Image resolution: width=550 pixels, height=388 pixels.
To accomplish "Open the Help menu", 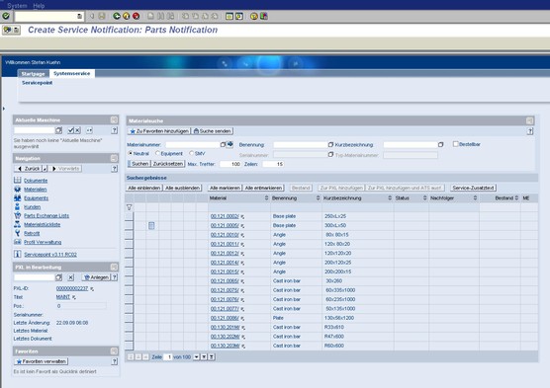I will tap(39, 6).
